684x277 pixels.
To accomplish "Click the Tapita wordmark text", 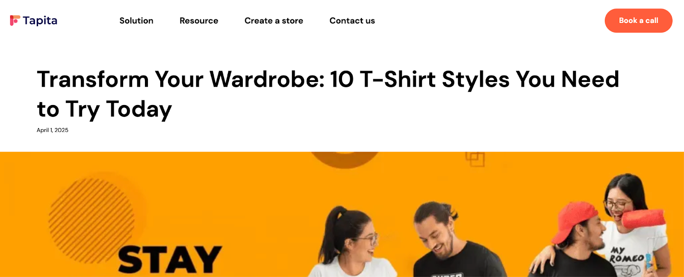I will 40,20.
